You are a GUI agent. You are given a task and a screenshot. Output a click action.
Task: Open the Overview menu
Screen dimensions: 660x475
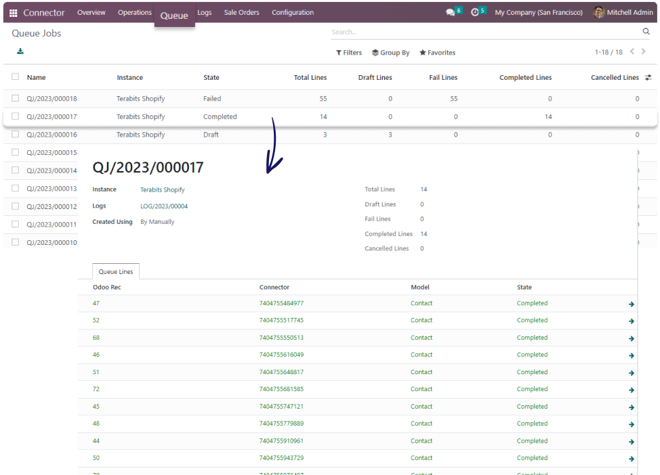[91, 13]
